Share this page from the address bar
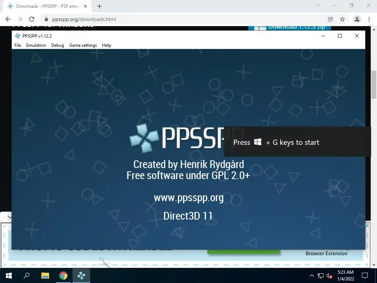Viewport: 377px width, 283px height. click(330, 19)
